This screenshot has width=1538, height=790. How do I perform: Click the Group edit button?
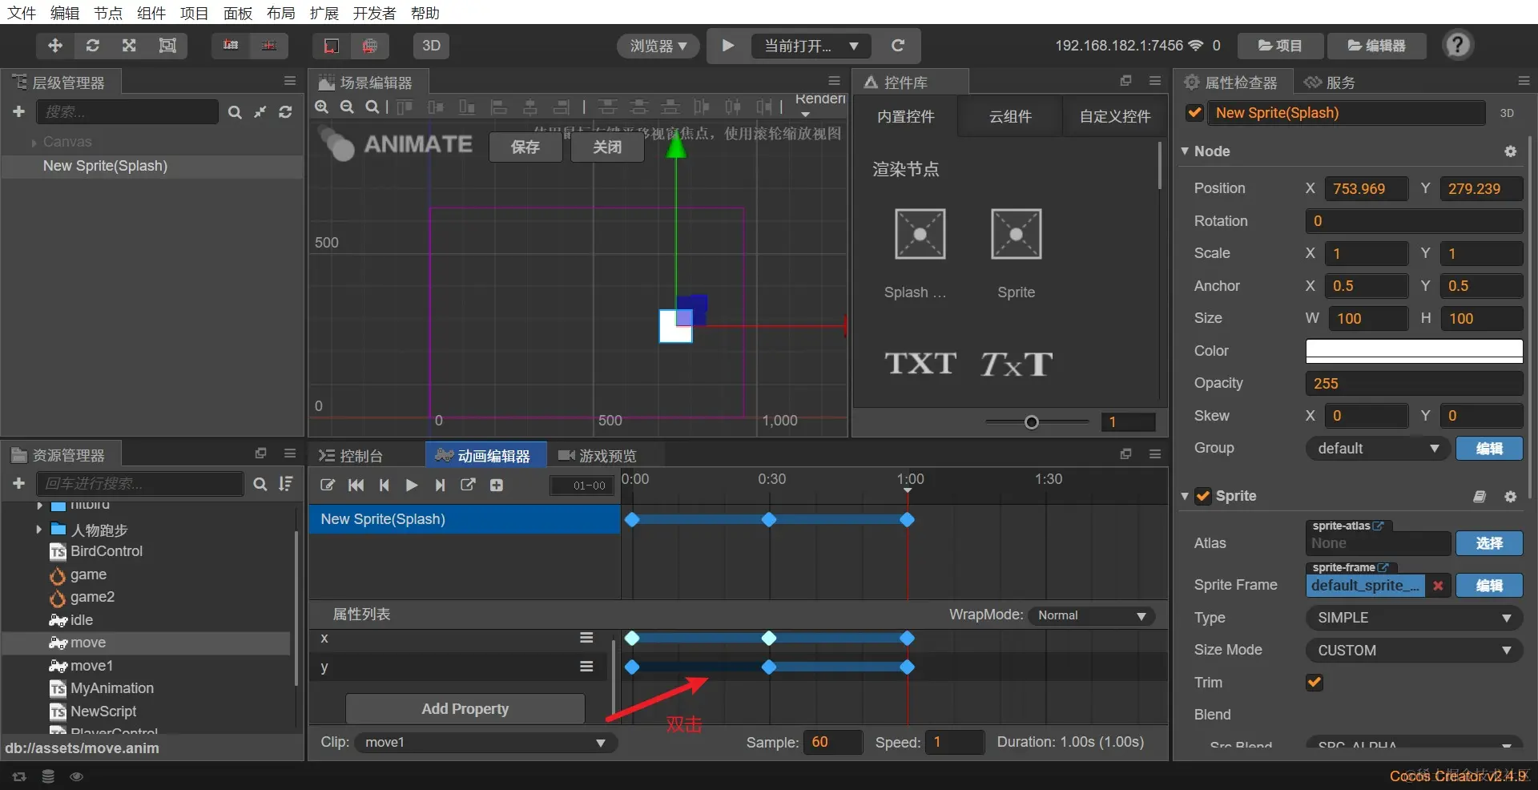(x=1489, y=449)
